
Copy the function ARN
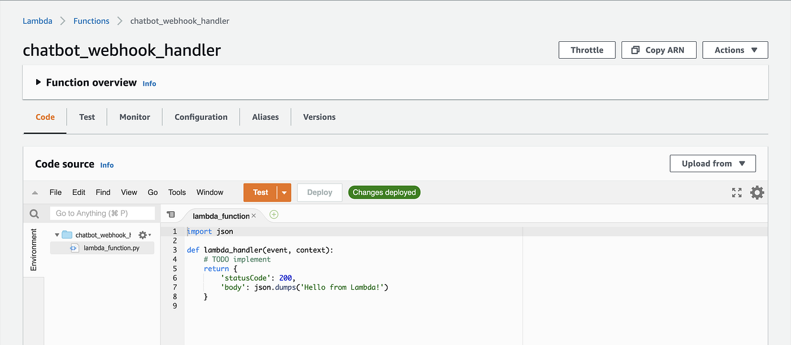pyautogui.click(x=659, y=50)
